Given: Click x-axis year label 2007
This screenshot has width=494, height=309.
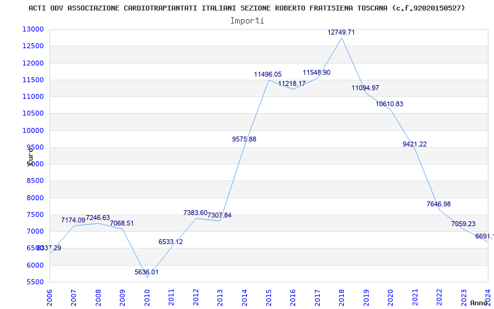Looking at the screenshot, I should [73, 298].
